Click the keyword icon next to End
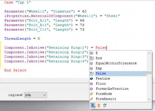Viewport: 155px width, 111px height. (92, 58)
